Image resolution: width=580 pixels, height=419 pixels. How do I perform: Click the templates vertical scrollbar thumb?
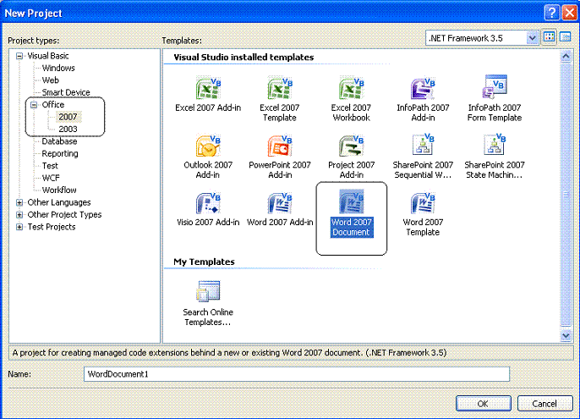click(566, 195)
